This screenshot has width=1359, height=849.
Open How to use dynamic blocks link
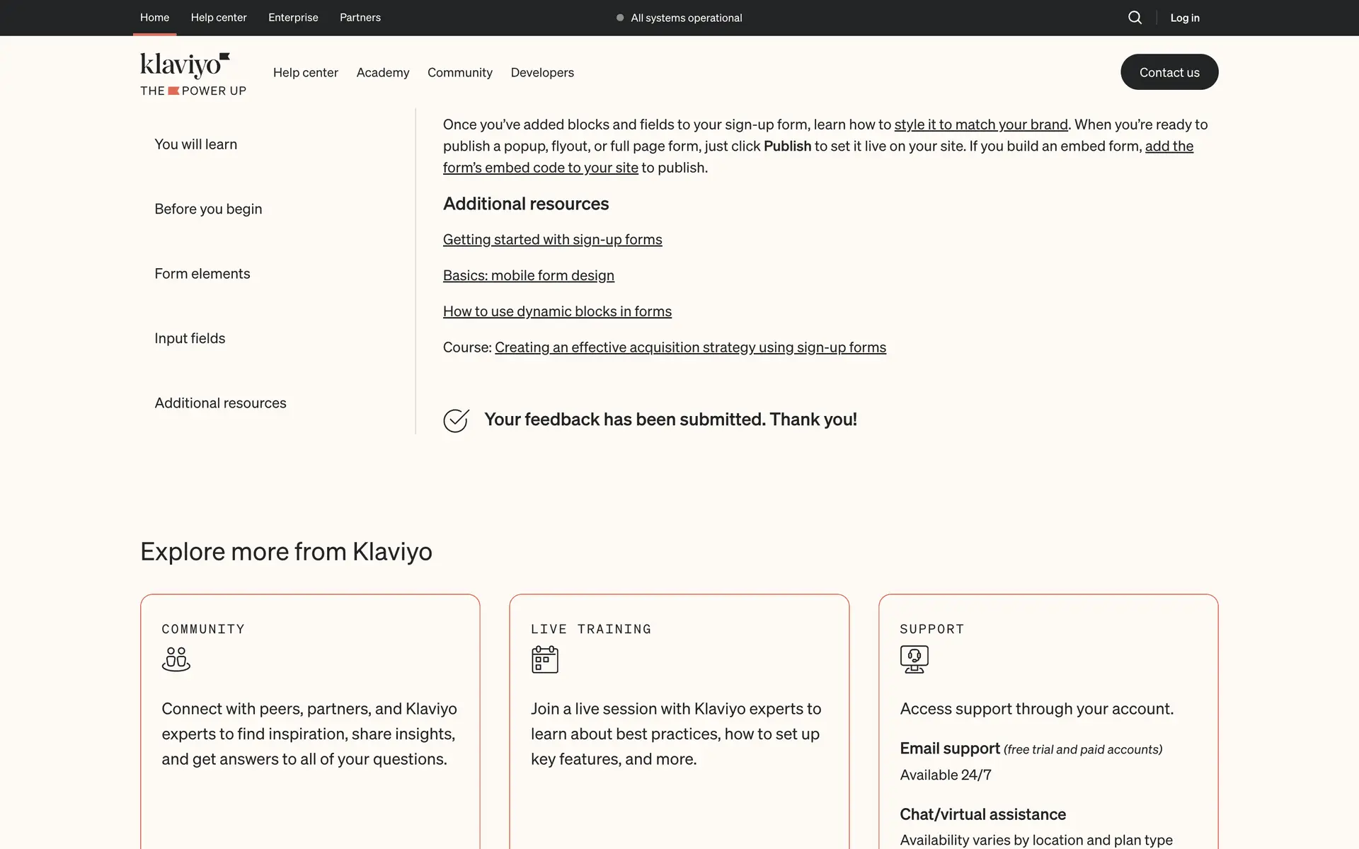tap(557, 312)
